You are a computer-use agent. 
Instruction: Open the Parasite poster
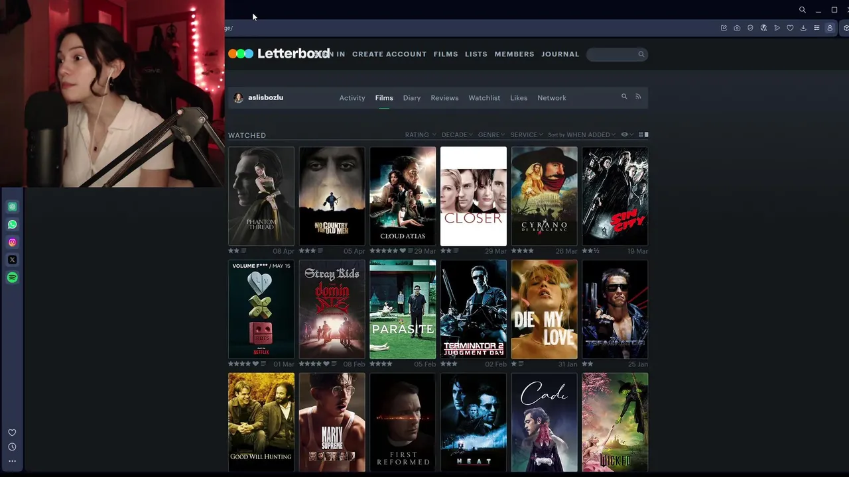[x=403, y=309]
